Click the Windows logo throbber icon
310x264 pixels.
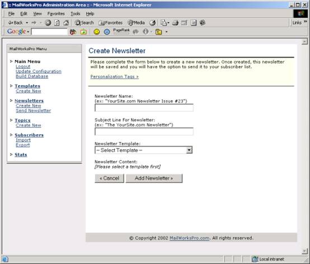[300, 13]
